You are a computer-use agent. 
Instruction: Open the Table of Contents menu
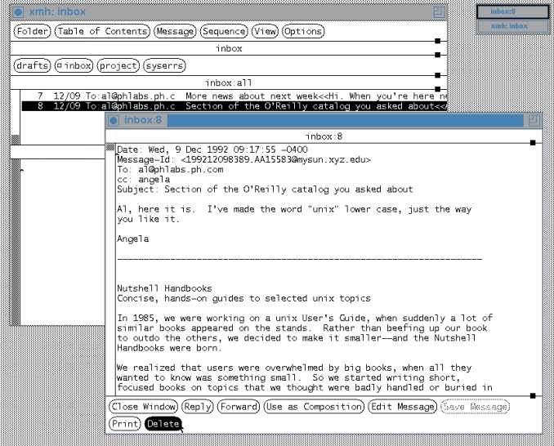pos(103,31)
